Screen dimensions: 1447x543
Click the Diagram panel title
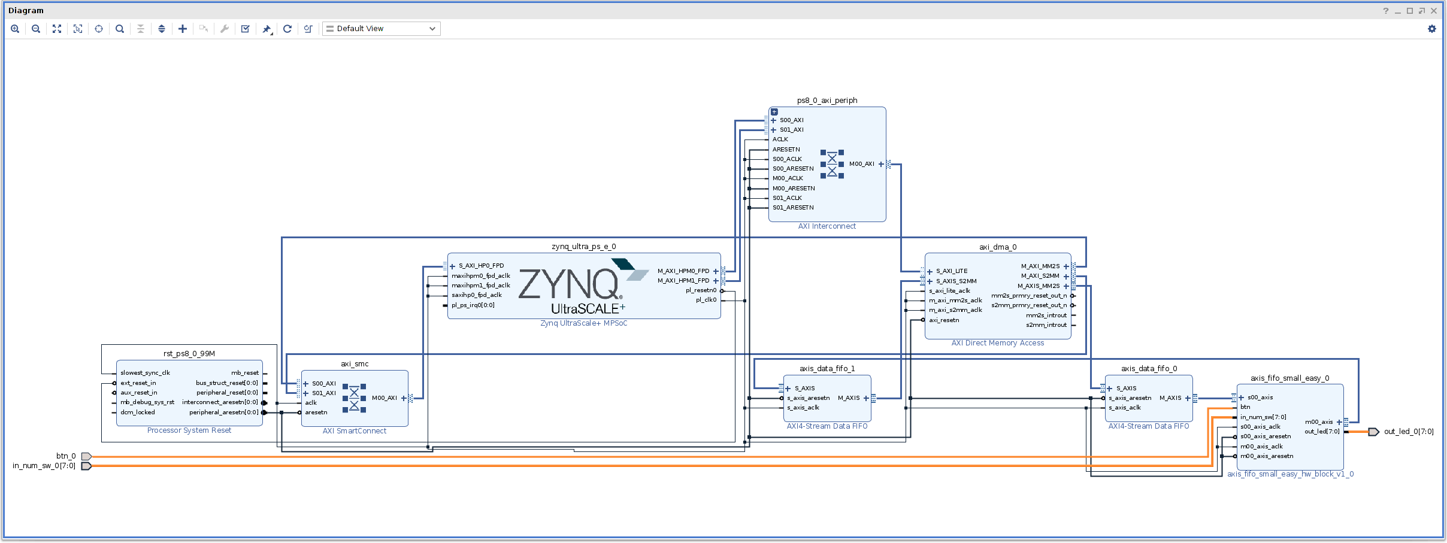click(26, 11)
